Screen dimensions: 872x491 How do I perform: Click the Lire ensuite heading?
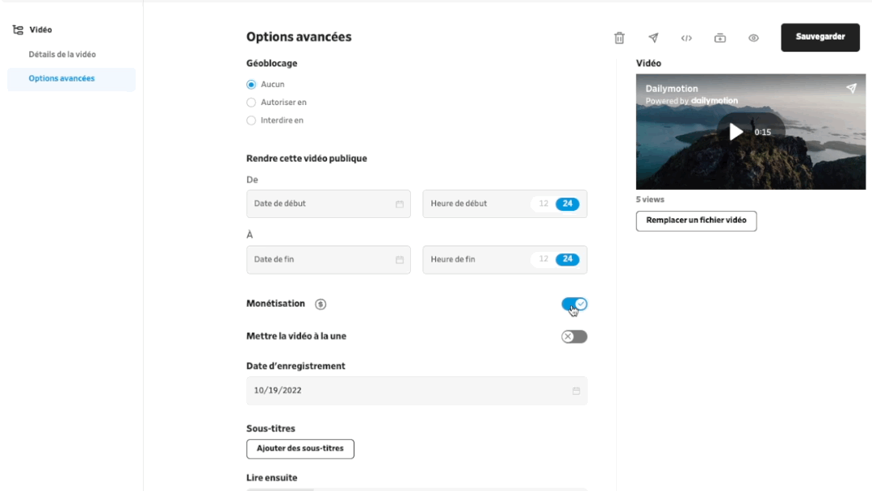tap(272, 477)
